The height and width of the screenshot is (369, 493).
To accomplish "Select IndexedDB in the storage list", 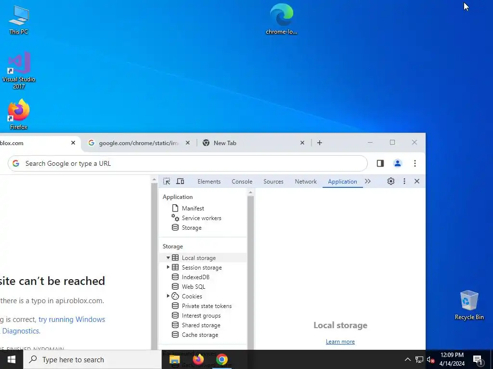I will pos(195,277).
